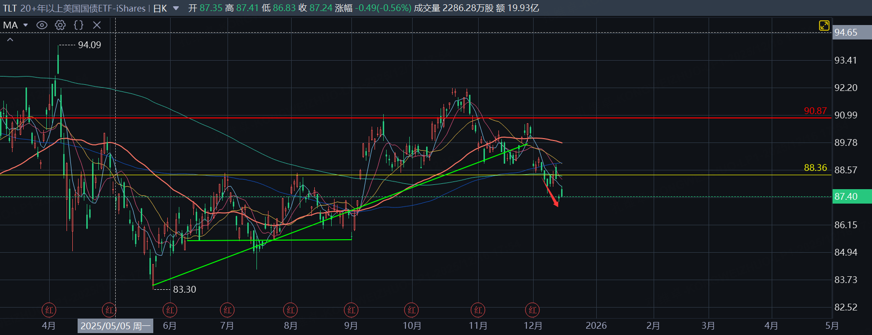Screen dimensions: 872x335
Task: Click the 5月 label on time axis
Action: pyautogui.click(x=832, y=326)
